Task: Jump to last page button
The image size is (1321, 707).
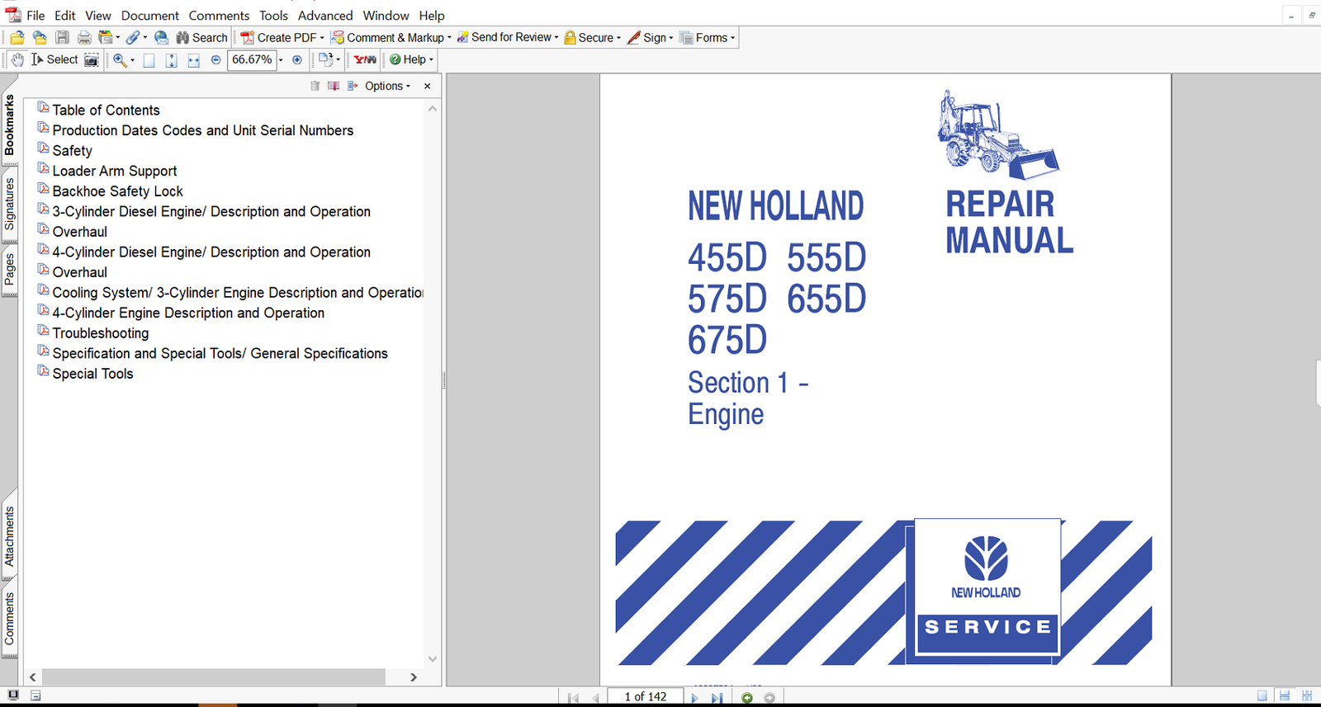Action: point(717,697)
